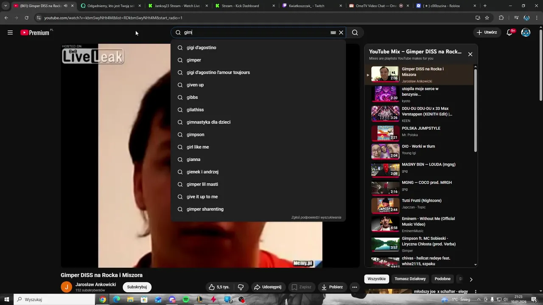Open options for młodszy joe x schafter video
Viewport: 543px width, 305px height.
476,292
